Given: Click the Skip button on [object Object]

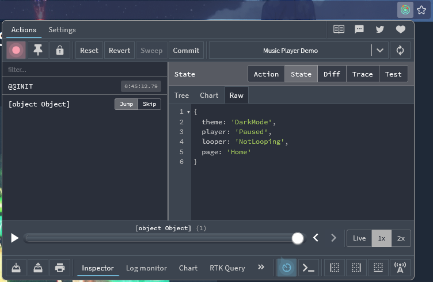Looking at the screenshot, I should tap(149, 104).
